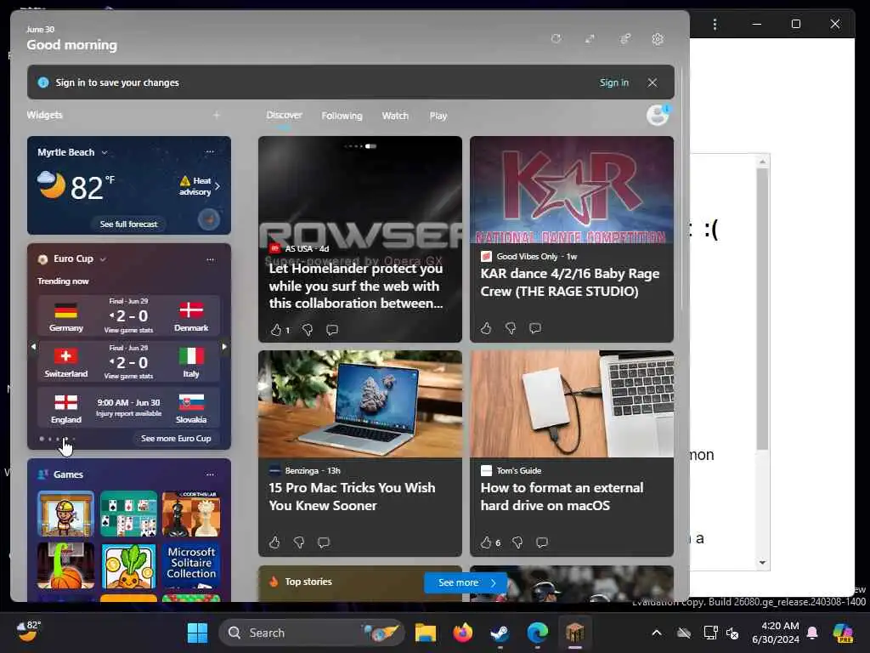The height and width of the screenshot is (653, 870).
Task: Dislike the format external hard drive article
Action: 517,542
